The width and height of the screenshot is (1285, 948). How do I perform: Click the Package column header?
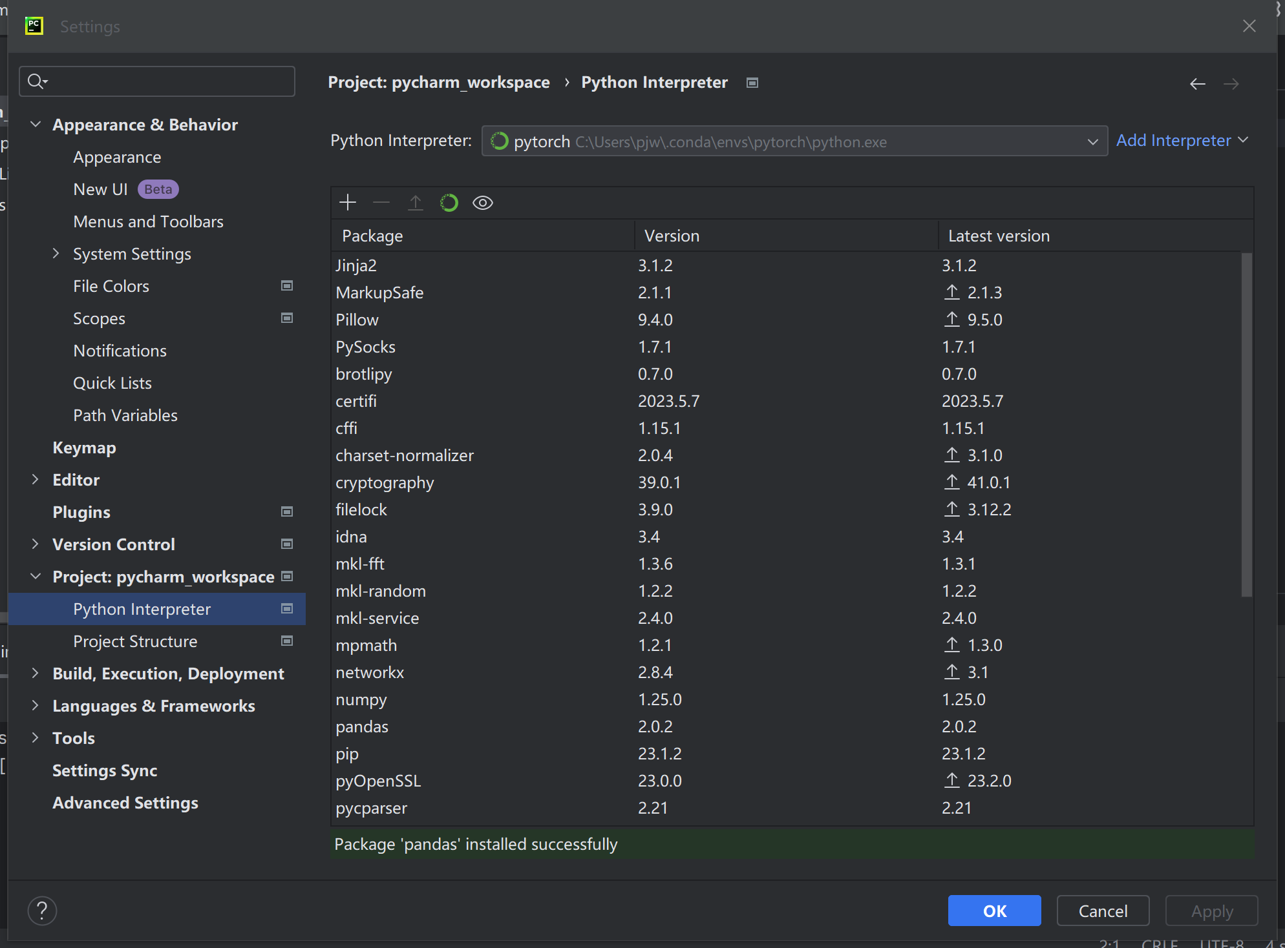tap(483, 236)
